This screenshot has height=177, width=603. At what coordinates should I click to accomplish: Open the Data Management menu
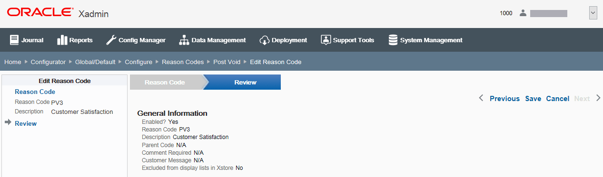click(x=212, y=40)
